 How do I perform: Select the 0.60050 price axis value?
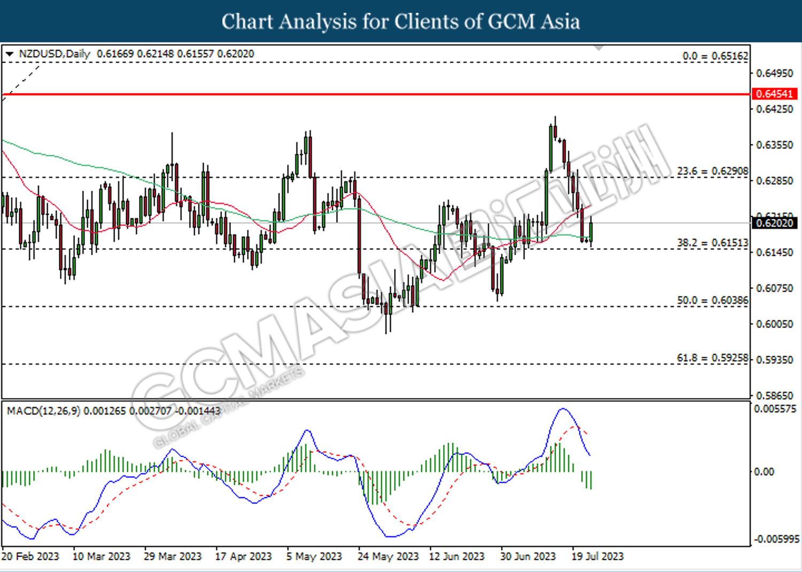(775, 324)
